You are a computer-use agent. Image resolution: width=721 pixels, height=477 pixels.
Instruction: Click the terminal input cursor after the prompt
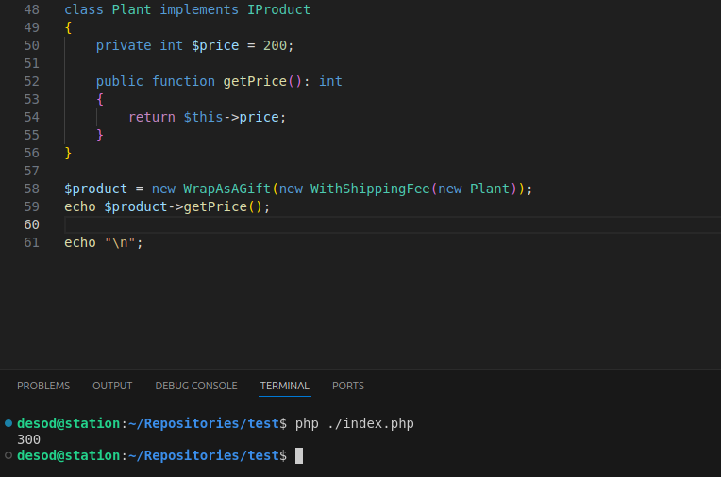(x=299, y=456)
